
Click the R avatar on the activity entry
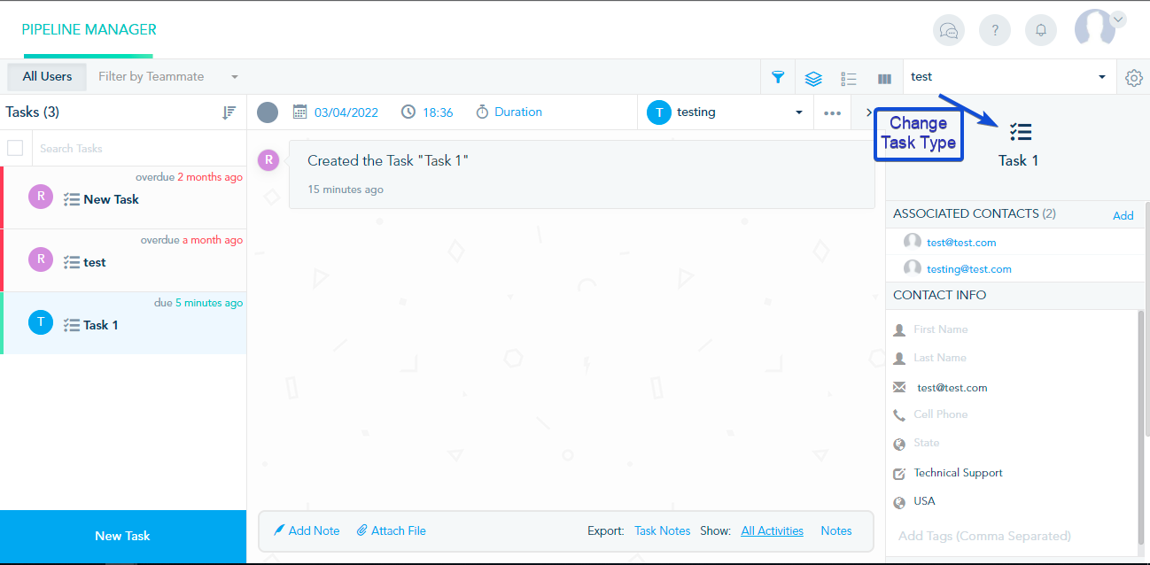[268, 160]
